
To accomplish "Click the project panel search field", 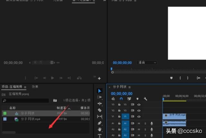I will pos(26,101).
